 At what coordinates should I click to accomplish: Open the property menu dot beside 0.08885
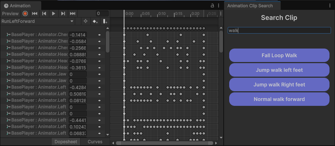tap(99, 54)
